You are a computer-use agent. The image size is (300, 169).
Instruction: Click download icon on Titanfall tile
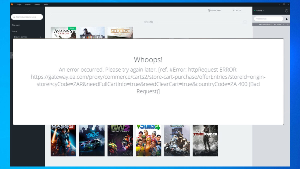tap(167, 154)
